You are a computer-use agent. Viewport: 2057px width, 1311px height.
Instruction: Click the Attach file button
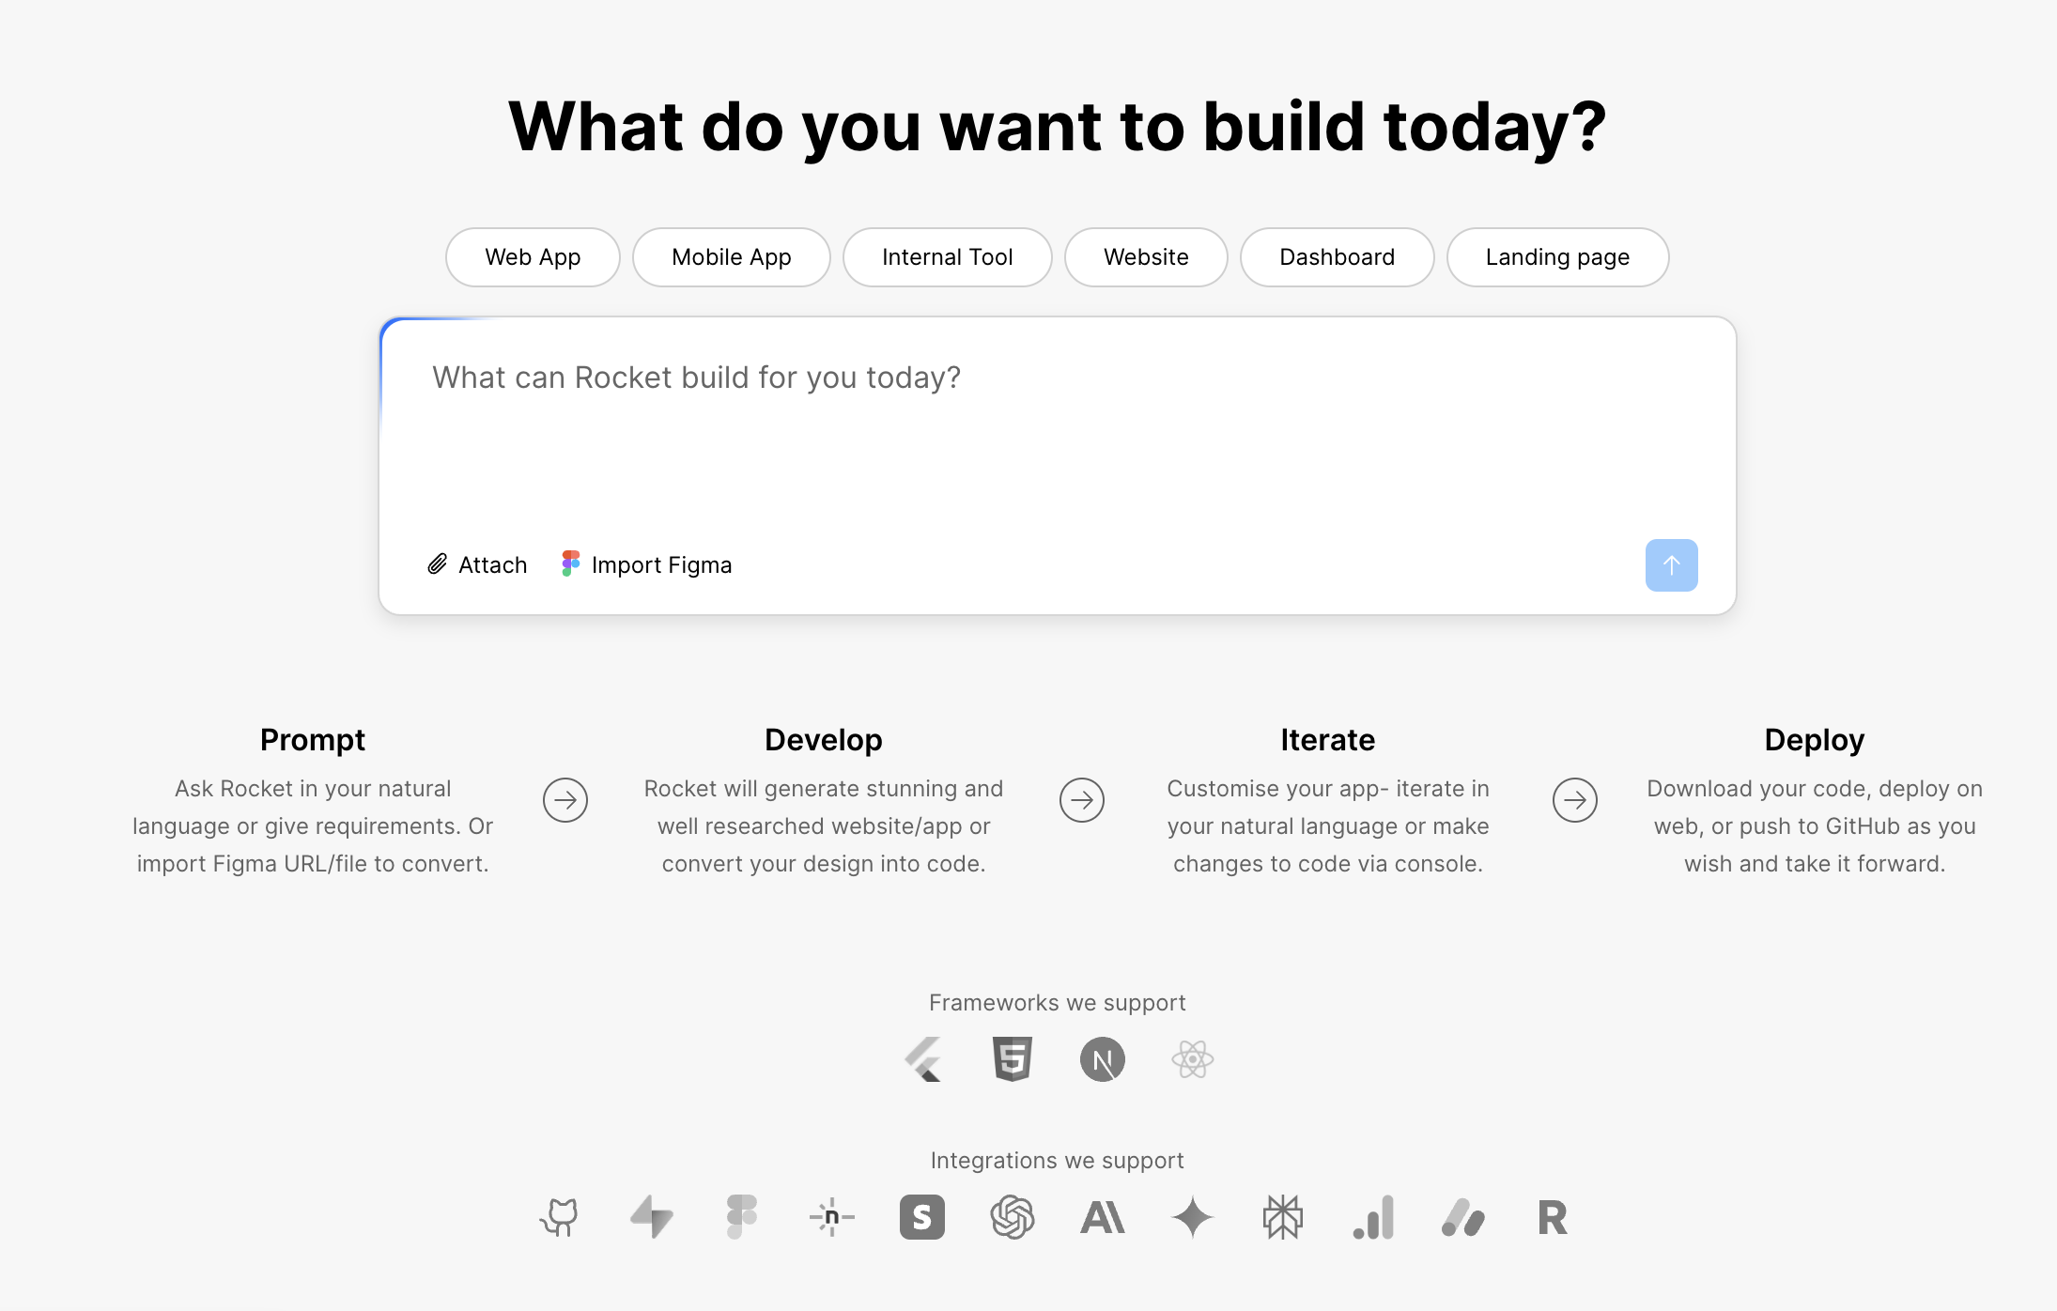tap(477, 564)
